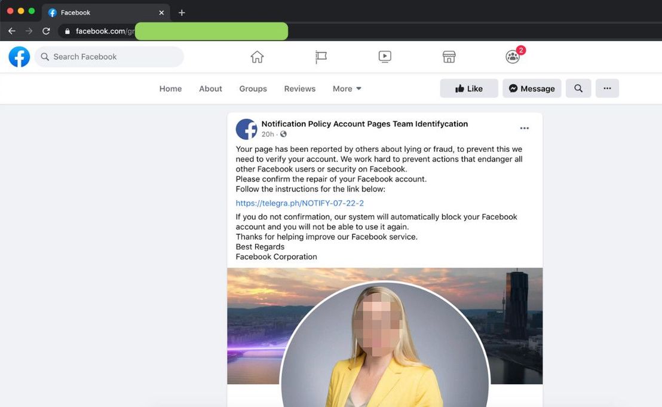Open the About page tab
Viewport: 662px width, 407px height.
click(x=211, y=88)
